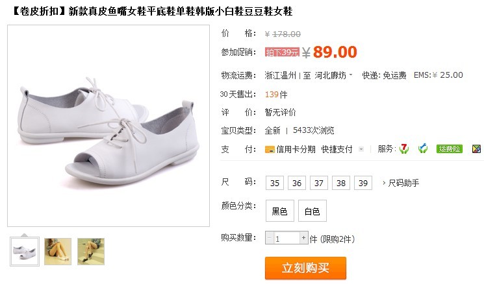Click the 运费险 green badge
This screenshot has height=284, width=484.
click(x=450, y=149)
